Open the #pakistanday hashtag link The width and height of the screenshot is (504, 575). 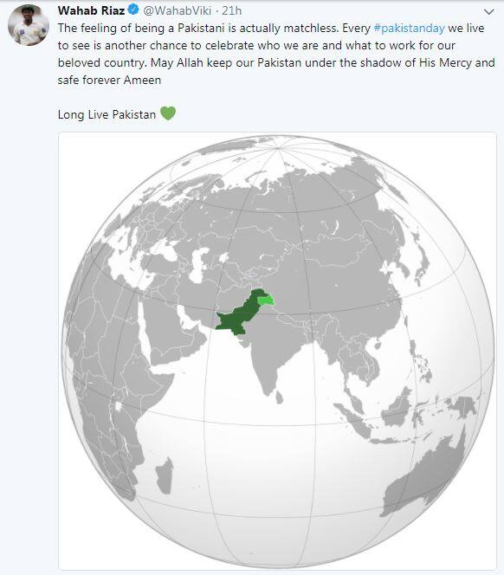pyautogui.click(x=409, y=29)
